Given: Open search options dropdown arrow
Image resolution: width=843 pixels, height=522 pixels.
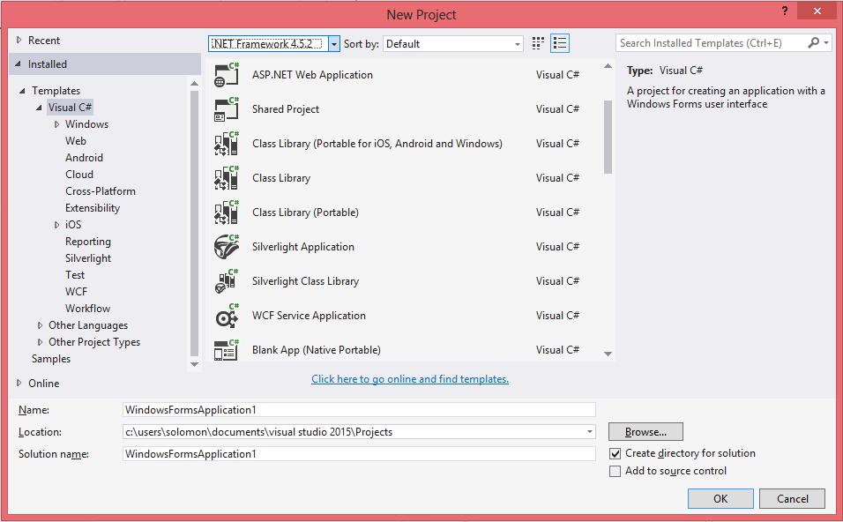Looking at the screenshot, I should pyautogui.click(x=826, y=42).
